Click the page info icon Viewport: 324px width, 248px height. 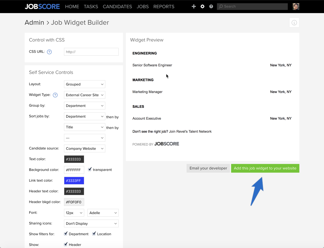point(294,23)
